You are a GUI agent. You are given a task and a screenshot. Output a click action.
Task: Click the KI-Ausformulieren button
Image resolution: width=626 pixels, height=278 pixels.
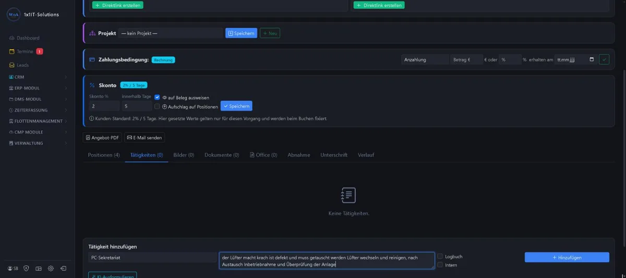coord(113,275)
